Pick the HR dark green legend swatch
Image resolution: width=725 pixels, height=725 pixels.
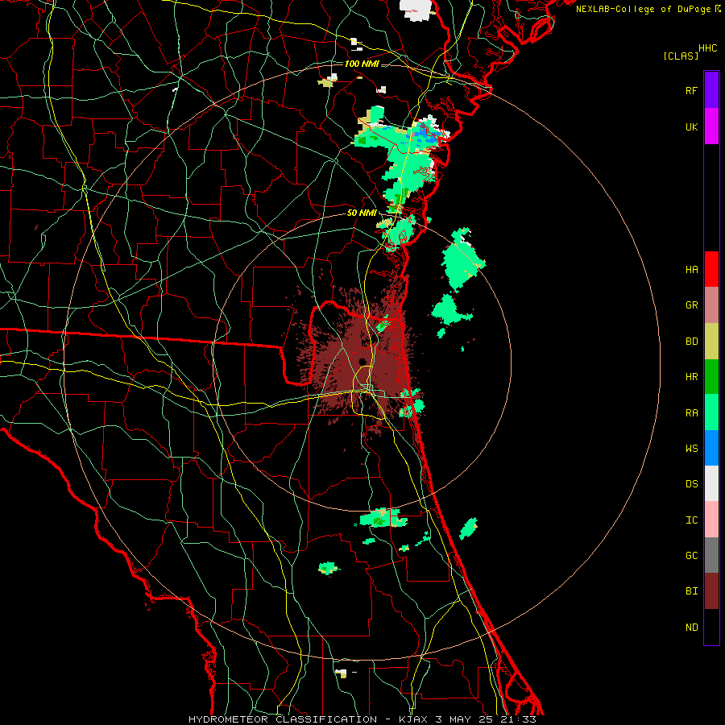point(711,377)
